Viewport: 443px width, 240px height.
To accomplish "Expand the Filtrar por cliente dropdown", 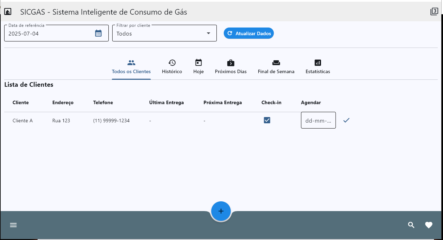I will click(x=165, y=33).
